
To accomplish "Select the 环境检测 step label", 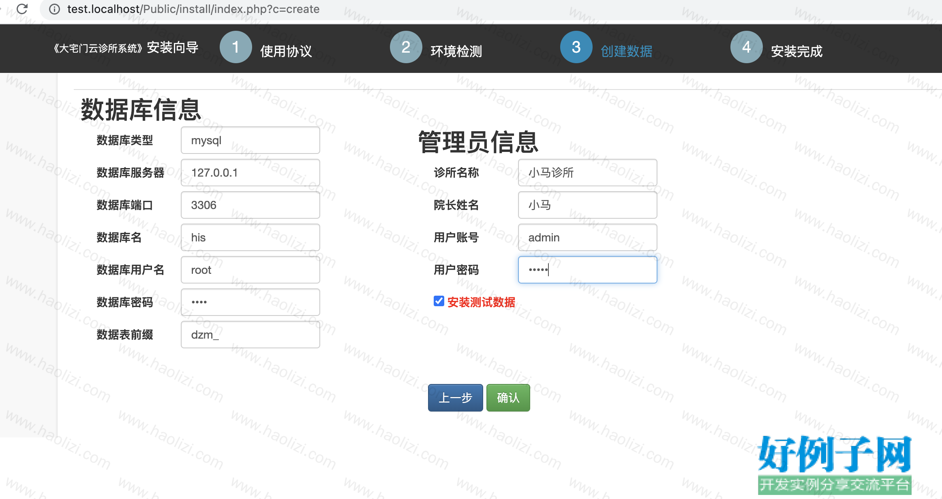I will click(456, 51).
